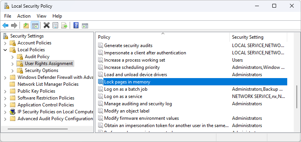The height and width of the screenshot is (142, 301).
Task: Toggle the Show/Hide Action Pane icon
Action: pyautogui.click(x=85, y=25)
